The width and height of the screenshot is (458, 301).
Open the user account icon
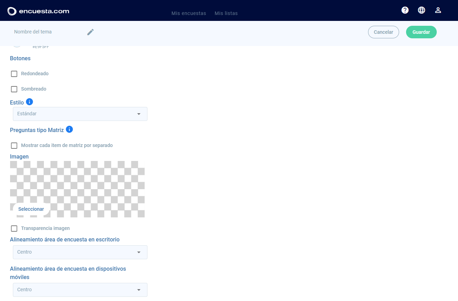tap(438, 10)
